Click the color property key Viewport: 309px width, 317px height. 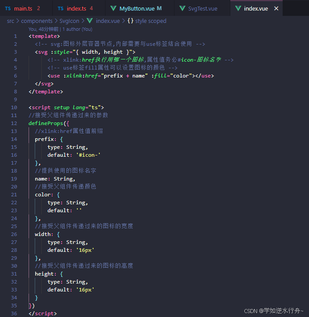click(x=43, y=195)
